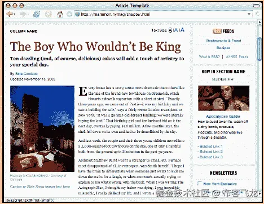Open Bulleted Link 2
The width and height of the screenshot is (264, 204).
click(x=211, y=152)
